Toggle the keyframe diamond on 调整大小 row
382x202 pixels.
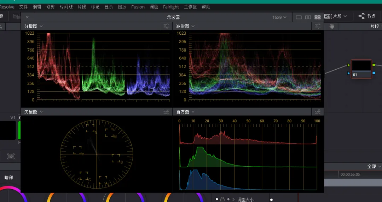point(228,199)
